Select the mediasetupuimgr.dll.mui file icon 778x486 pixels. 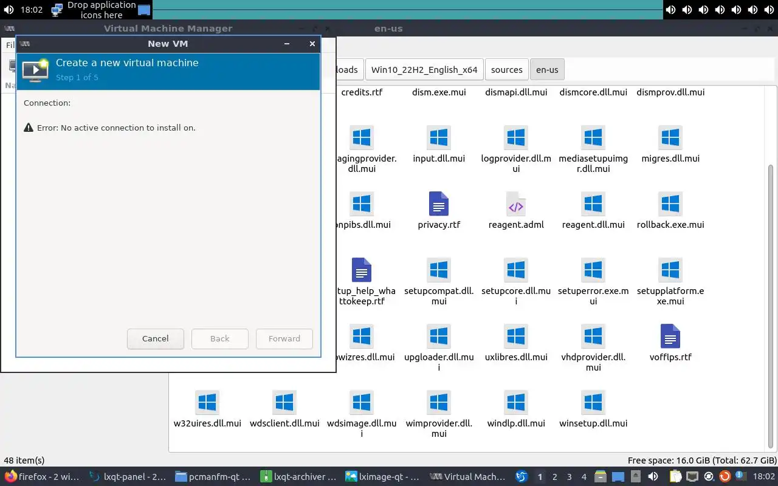click(x=593, y=138)
